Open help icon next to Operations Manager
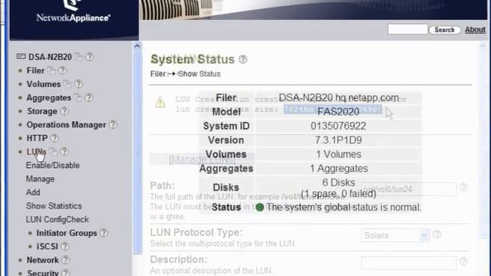Viewport: 491px width, 276px height. coord(113,124)
